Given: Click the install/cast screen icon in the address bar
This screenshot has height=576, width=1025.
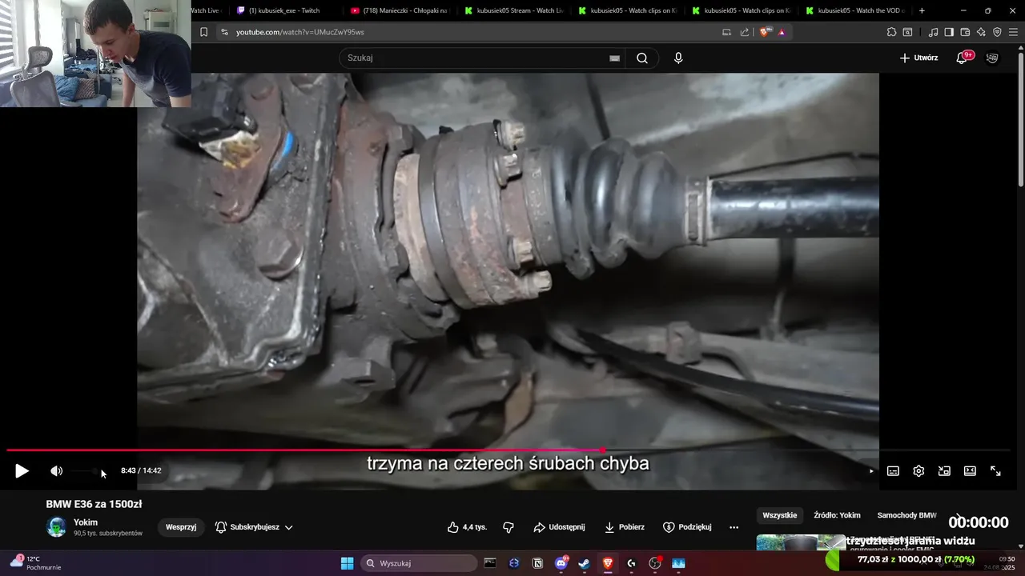Looking at the screenshot, I should click(726, 32).
